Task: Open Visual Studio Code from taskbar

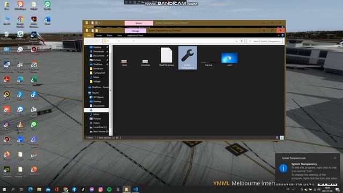Action: point(136,189)
